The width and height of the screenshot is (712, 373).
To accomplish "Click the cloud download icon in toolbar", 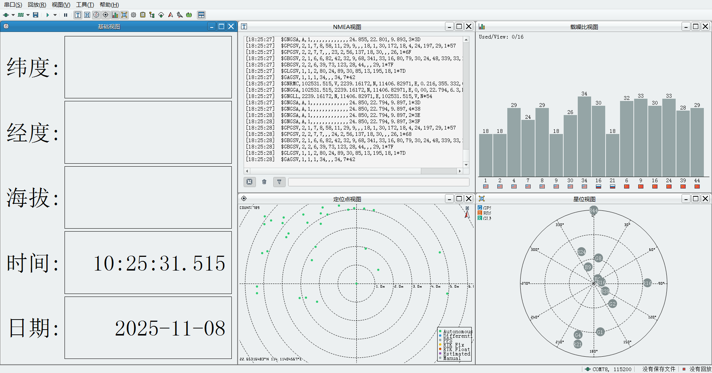I will coord(161,15).
